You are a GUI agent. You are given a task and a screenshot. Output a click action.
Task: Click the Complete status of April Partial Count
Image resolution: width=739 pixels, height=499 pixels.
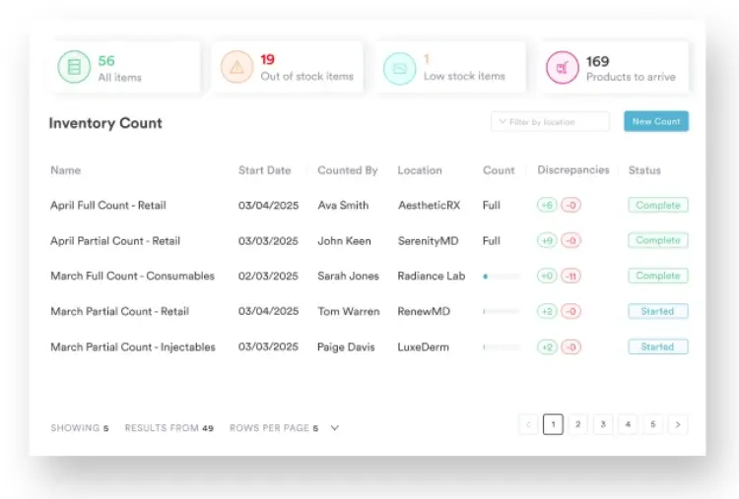point(658,240)
